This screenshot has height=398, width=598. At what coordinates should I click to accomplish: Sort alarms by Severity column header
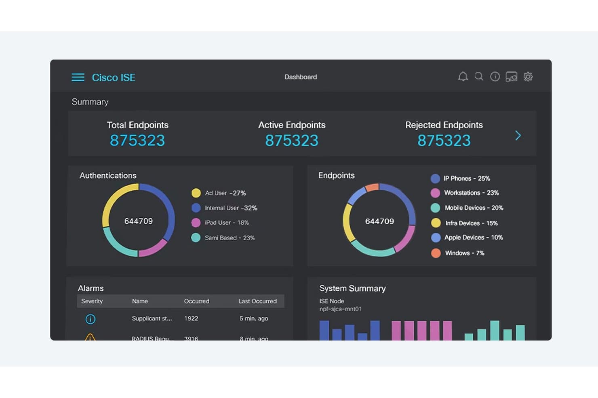[92, 301]
